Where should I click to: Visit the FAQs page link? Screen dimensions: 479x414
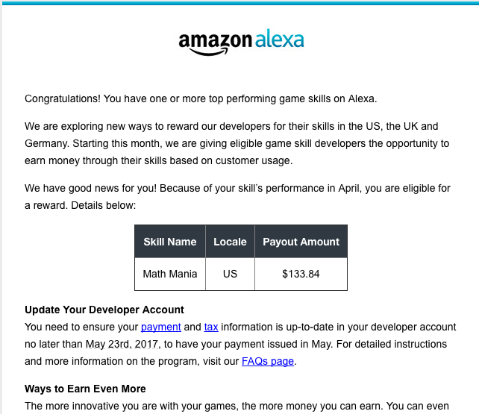tap(268, 362)
